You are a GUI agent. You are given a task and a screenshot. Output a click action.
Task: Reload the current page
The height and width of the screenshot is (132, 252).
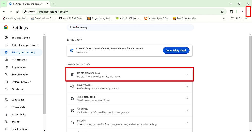point(17,12)
